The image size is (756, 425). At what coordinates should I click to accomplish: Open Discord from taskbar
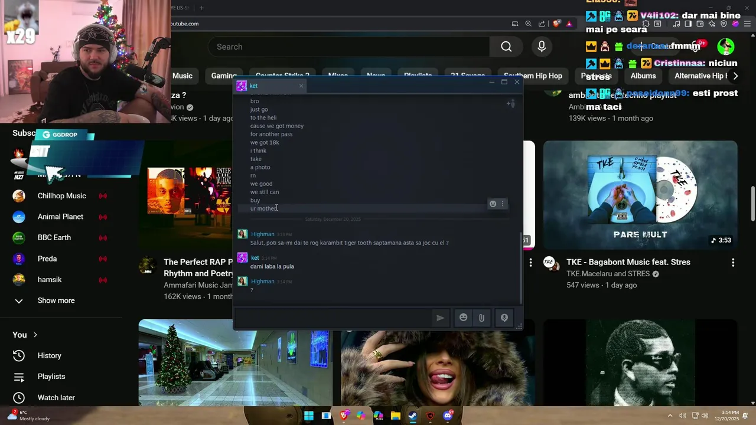click(x=448, y=416)
